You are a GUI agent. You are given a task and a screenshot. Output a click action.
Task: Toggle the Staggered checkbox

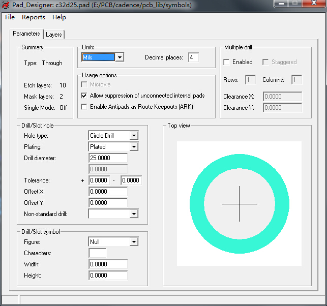pos(265,62)
